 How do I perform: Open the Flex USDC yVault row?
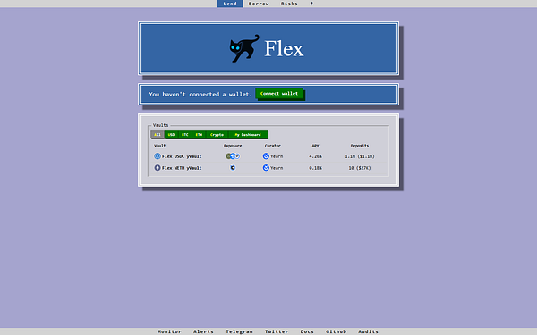tap(268, 156)
